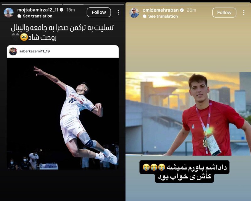Click mojtabamirza12_11 username text
The height and width of the screenshot is (201, 251).
[38, 10]
